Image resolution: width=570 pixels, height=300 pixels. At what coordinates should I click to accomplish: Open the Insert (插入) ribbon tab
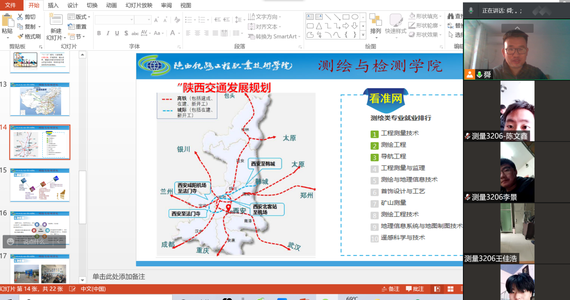(53, 5)
